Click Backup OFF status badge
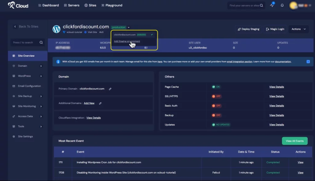The image size is (315, 181). (x=216, y=115)
